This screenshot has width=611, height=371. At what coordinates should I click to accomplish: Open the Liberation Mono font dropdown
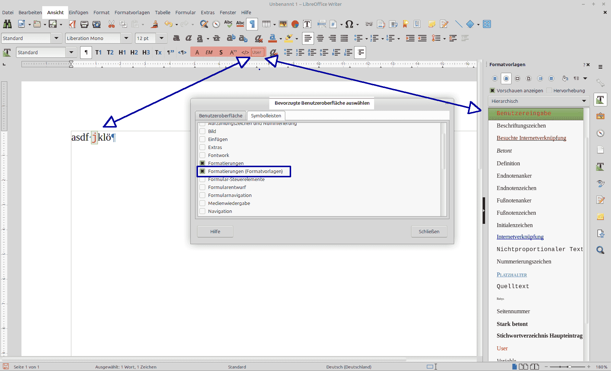(x=126, y=38)
